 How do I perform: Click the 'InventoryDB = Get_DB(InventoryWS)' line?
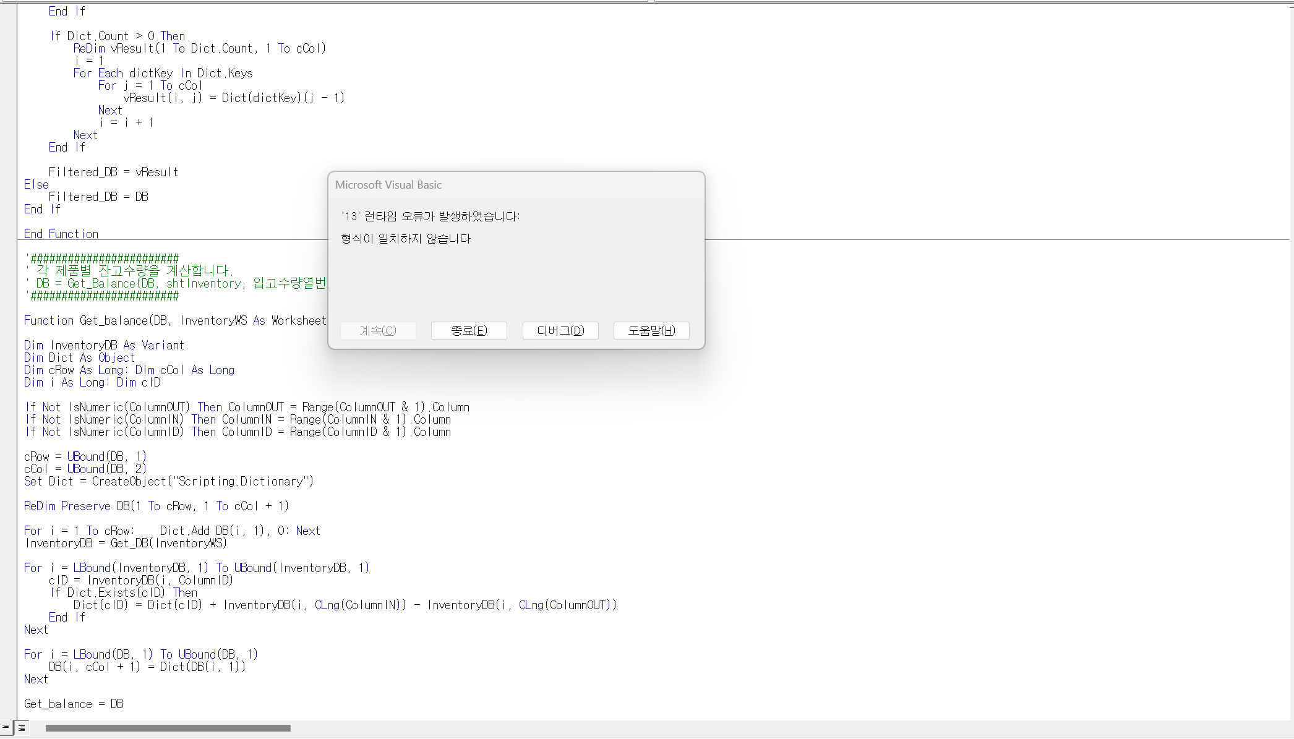pos(126,543)
